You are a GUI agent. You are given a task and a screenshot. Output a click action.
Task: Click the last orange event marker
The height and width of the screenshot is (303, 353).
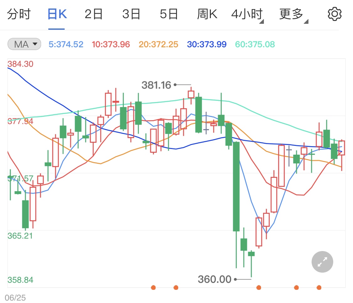[x=319, y=287]
